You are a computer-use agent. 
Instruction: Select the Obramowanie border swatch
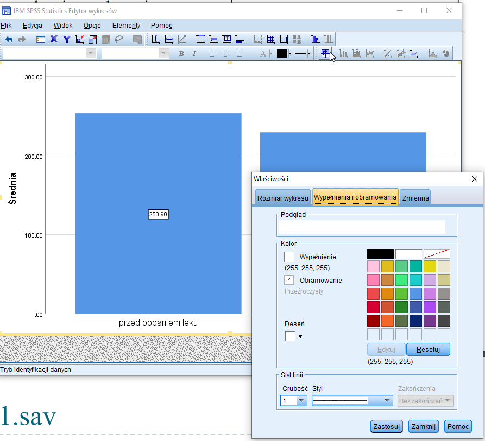click(x=289, y=281)
